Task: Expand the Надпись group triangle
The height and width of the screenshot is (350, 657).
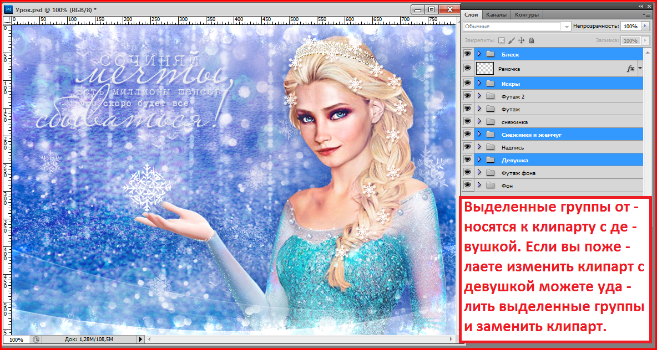Action: [480, 147]
